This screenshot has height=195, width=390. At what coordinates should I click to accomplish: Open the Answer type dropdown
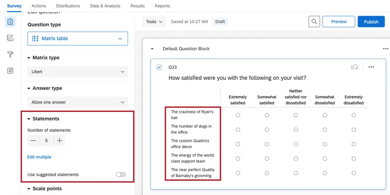click(78, 102)
